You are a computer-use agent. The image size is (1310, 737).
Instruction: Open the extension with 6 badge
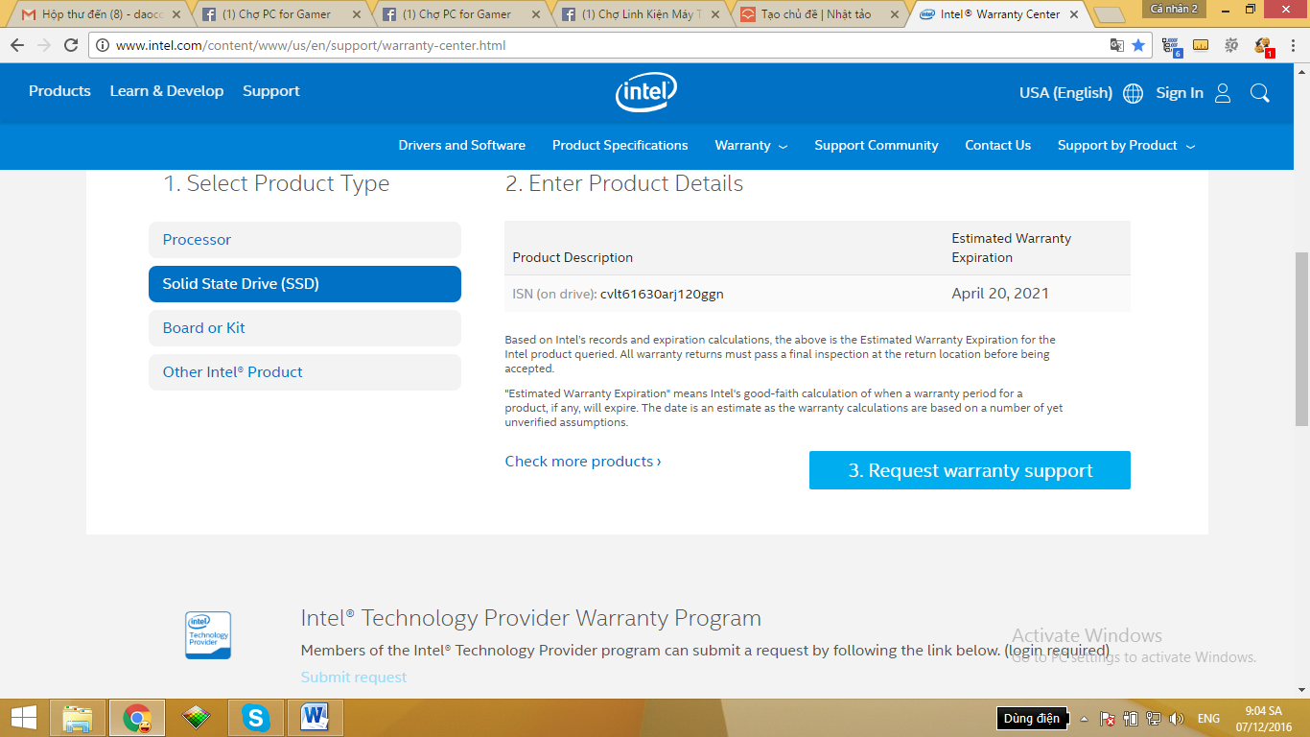(x=1171, y=46)
